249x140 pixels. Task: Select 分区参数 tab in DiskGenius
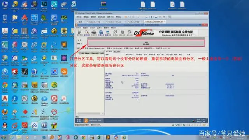pos(109,52)
